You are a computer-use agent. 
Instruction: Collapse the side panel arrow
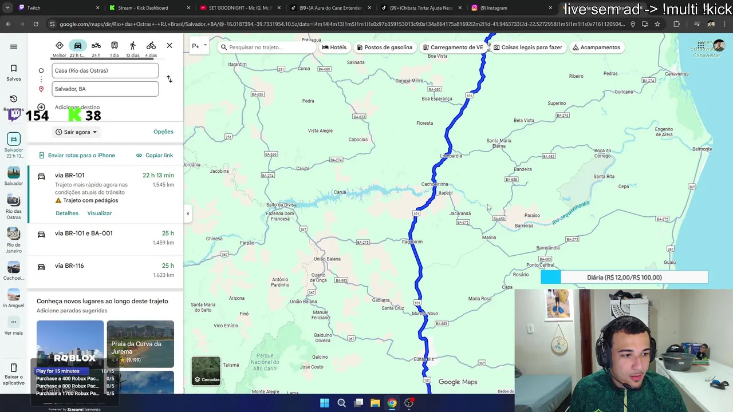click(188, 213)
